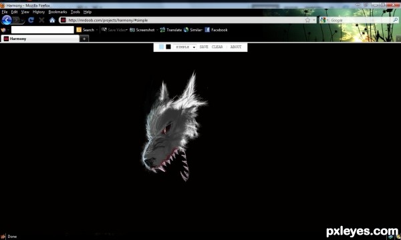Click SAVE in the Harmony menu
401x240 pixels.
click(204, 47)
